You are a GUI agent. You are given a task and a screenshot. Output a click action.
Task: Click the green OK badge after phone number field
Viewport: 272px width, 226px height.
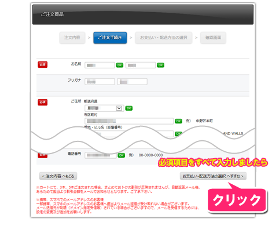pos(122,155)
